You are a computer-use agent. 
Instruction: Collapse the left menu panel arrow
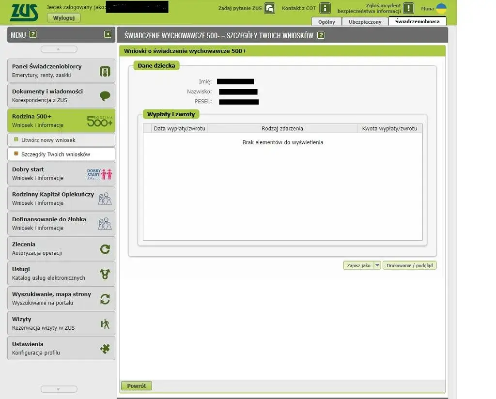(x=108, y=34)
